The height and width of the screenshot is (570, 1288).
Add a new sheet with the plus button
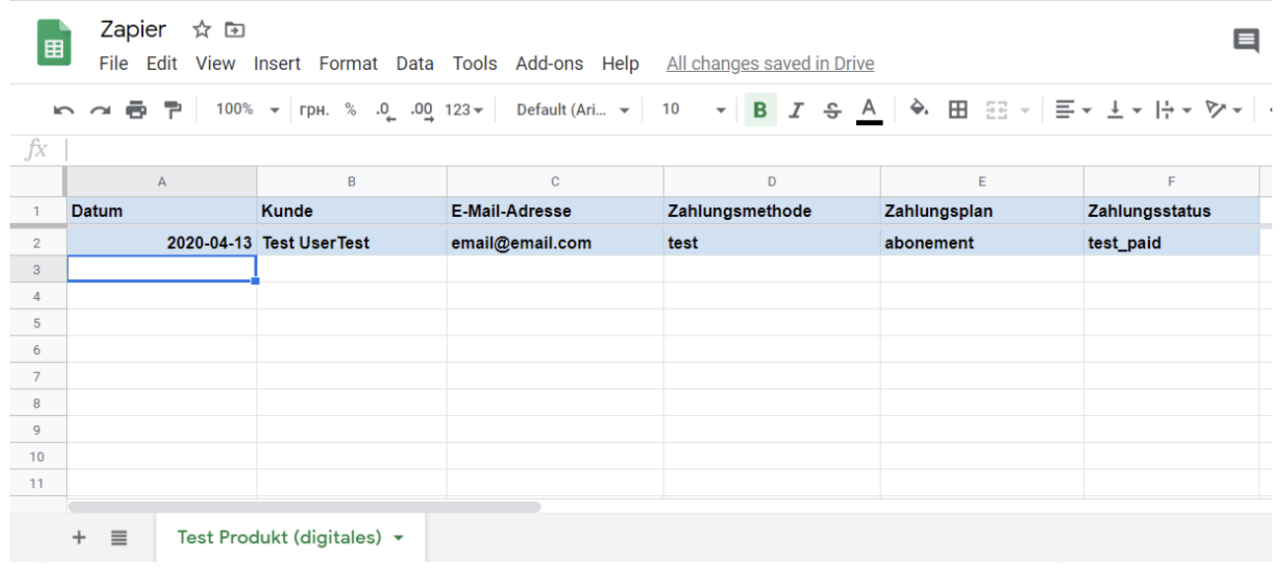[80, 537]
